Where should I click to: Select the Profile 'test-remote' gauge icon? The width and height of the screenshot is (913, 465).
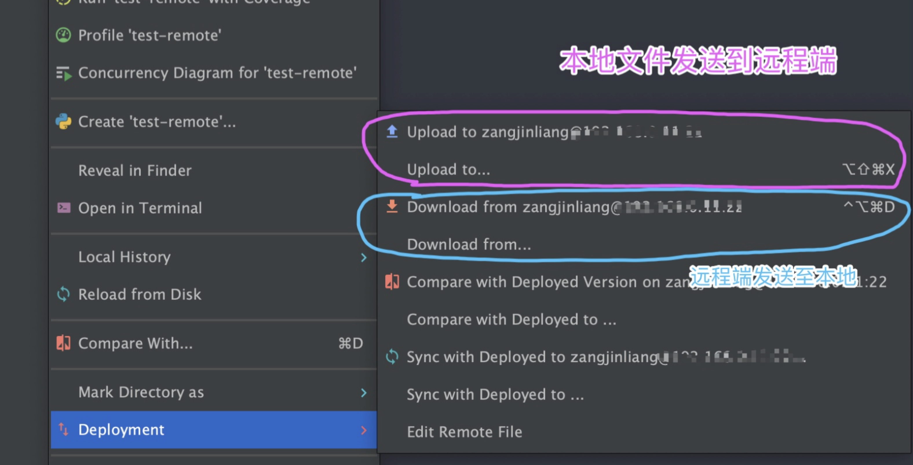coord(64,35)
